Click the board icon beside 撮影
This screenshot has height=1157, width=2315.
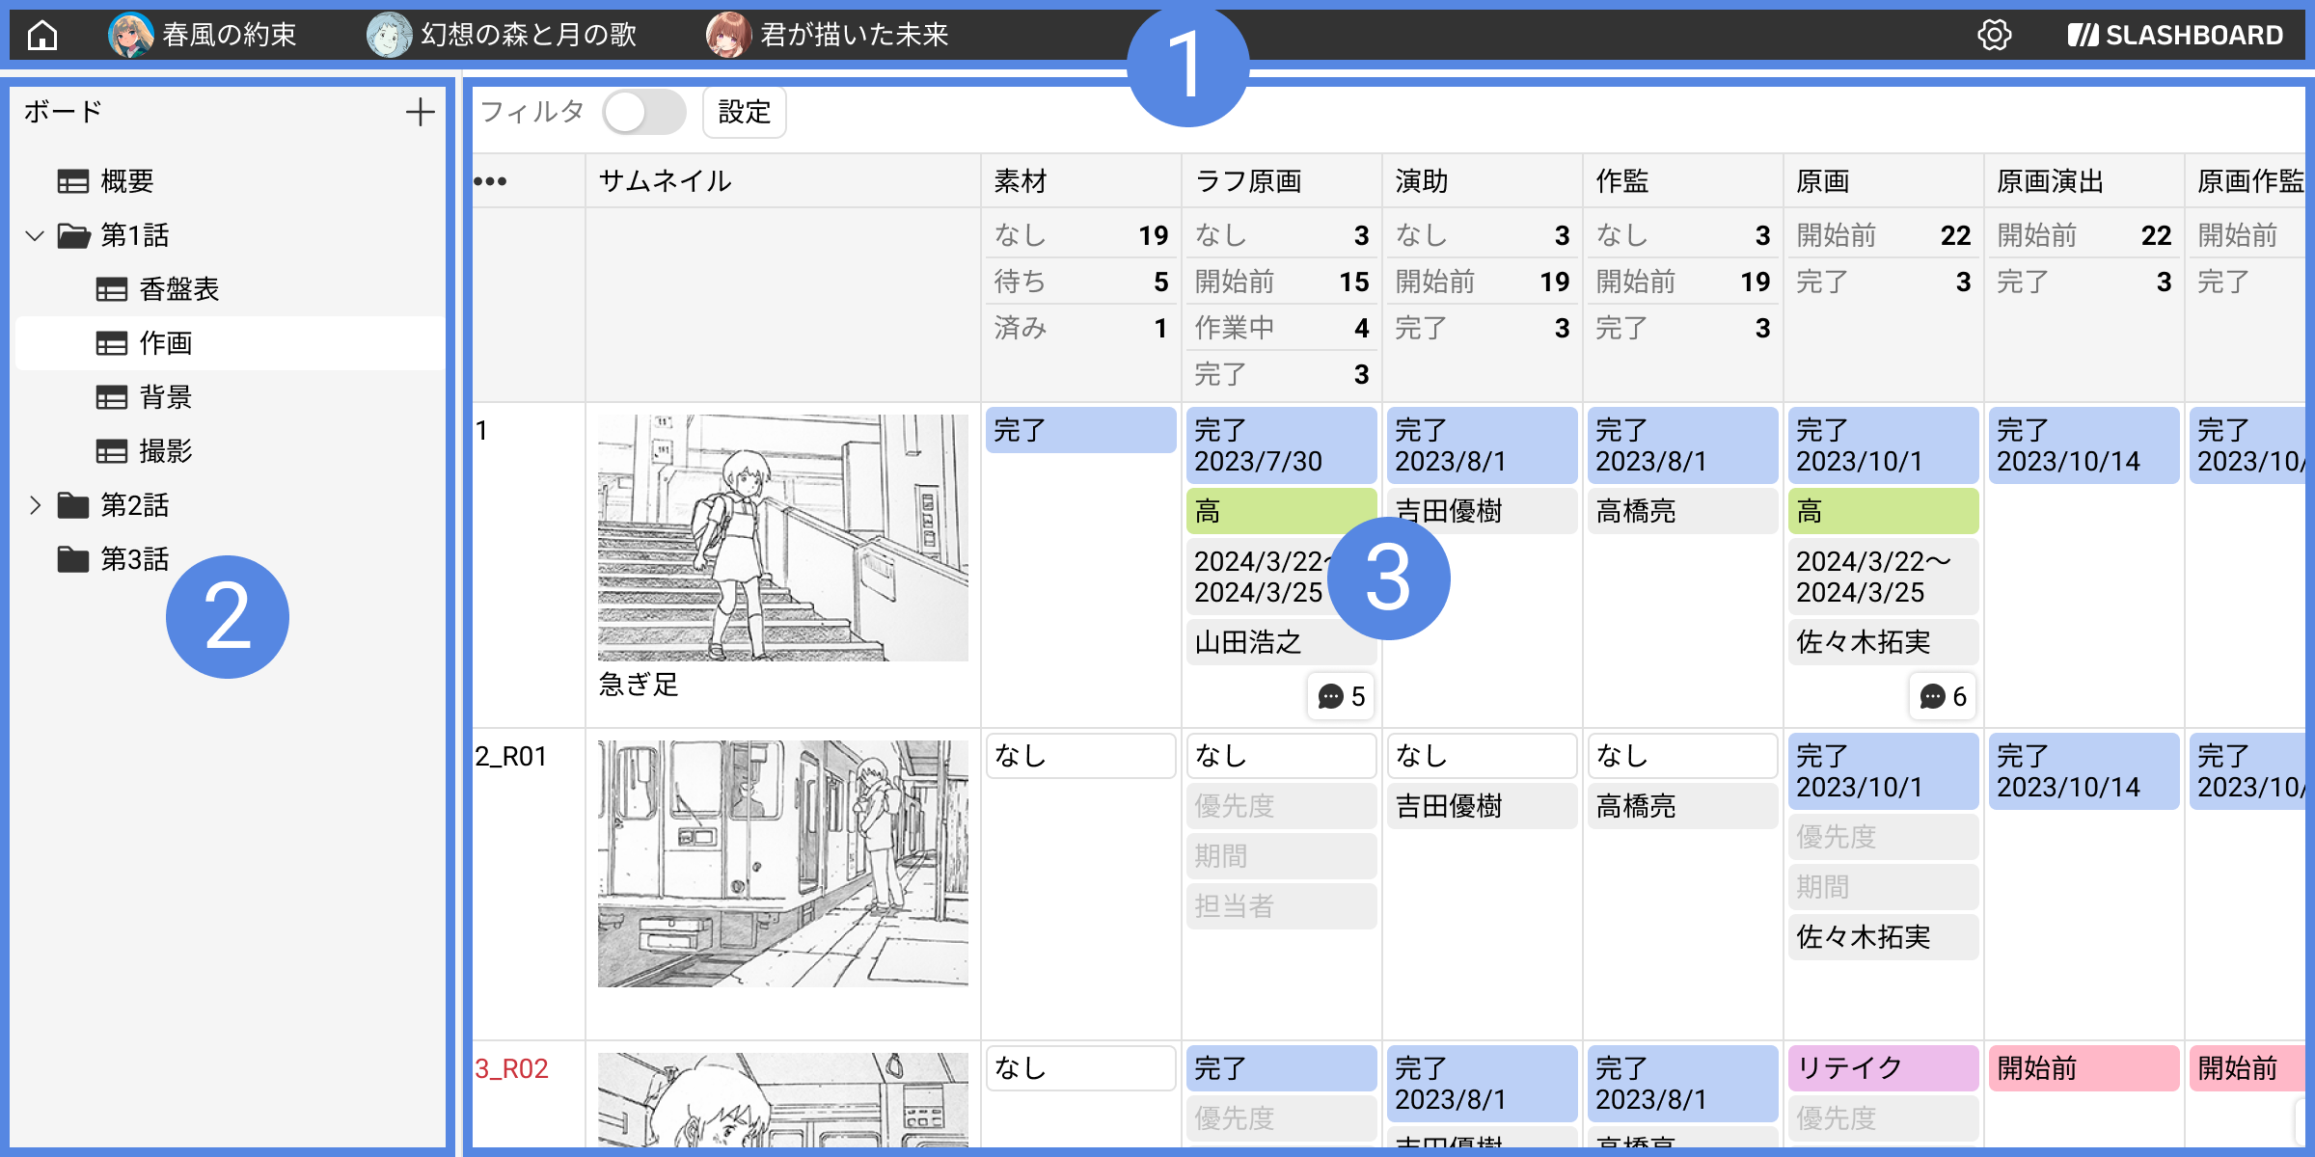pyautogui.click(x=110, y=450)
